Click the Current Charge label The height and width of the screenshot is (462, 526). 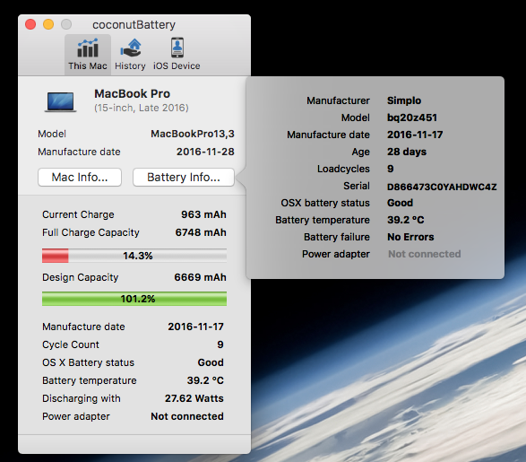coord(78,214)
